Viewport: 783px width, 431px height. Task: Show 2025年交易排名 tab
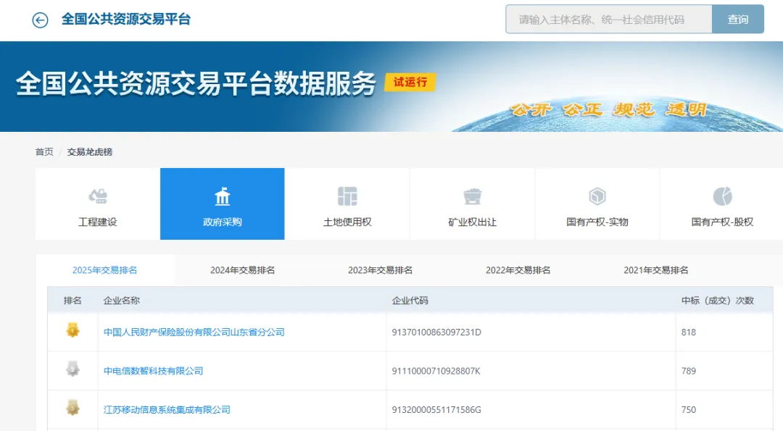(x=105, y=270)
